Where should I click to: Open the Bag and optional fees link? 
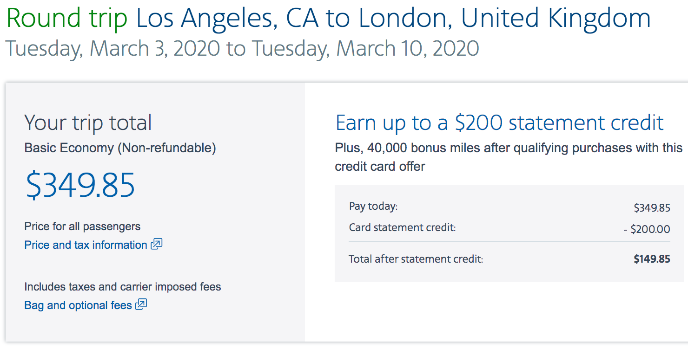click(x=78, y=305)
